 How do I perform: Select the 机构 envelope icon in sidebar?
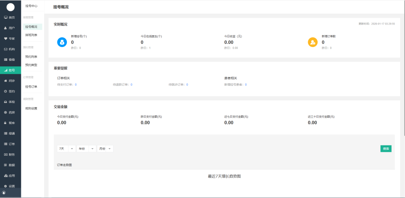click(x=6, y=49)
